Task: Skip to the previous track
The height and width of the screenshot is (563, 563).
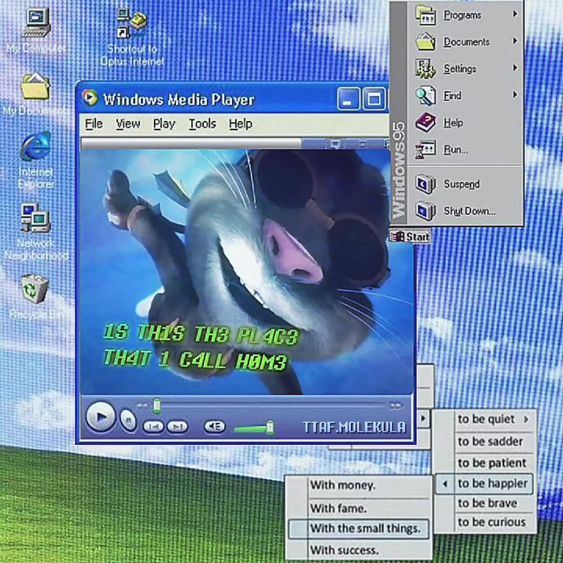Action: (153, 426)
